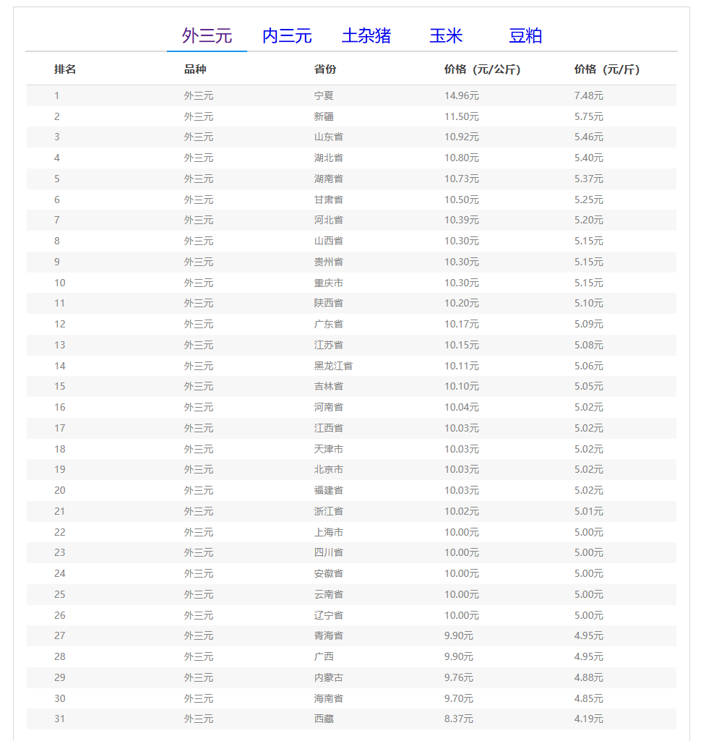Click the 品种 column header
Image resolution: width=701 pixels, height=741 pixels.
(x=195, y=69)
